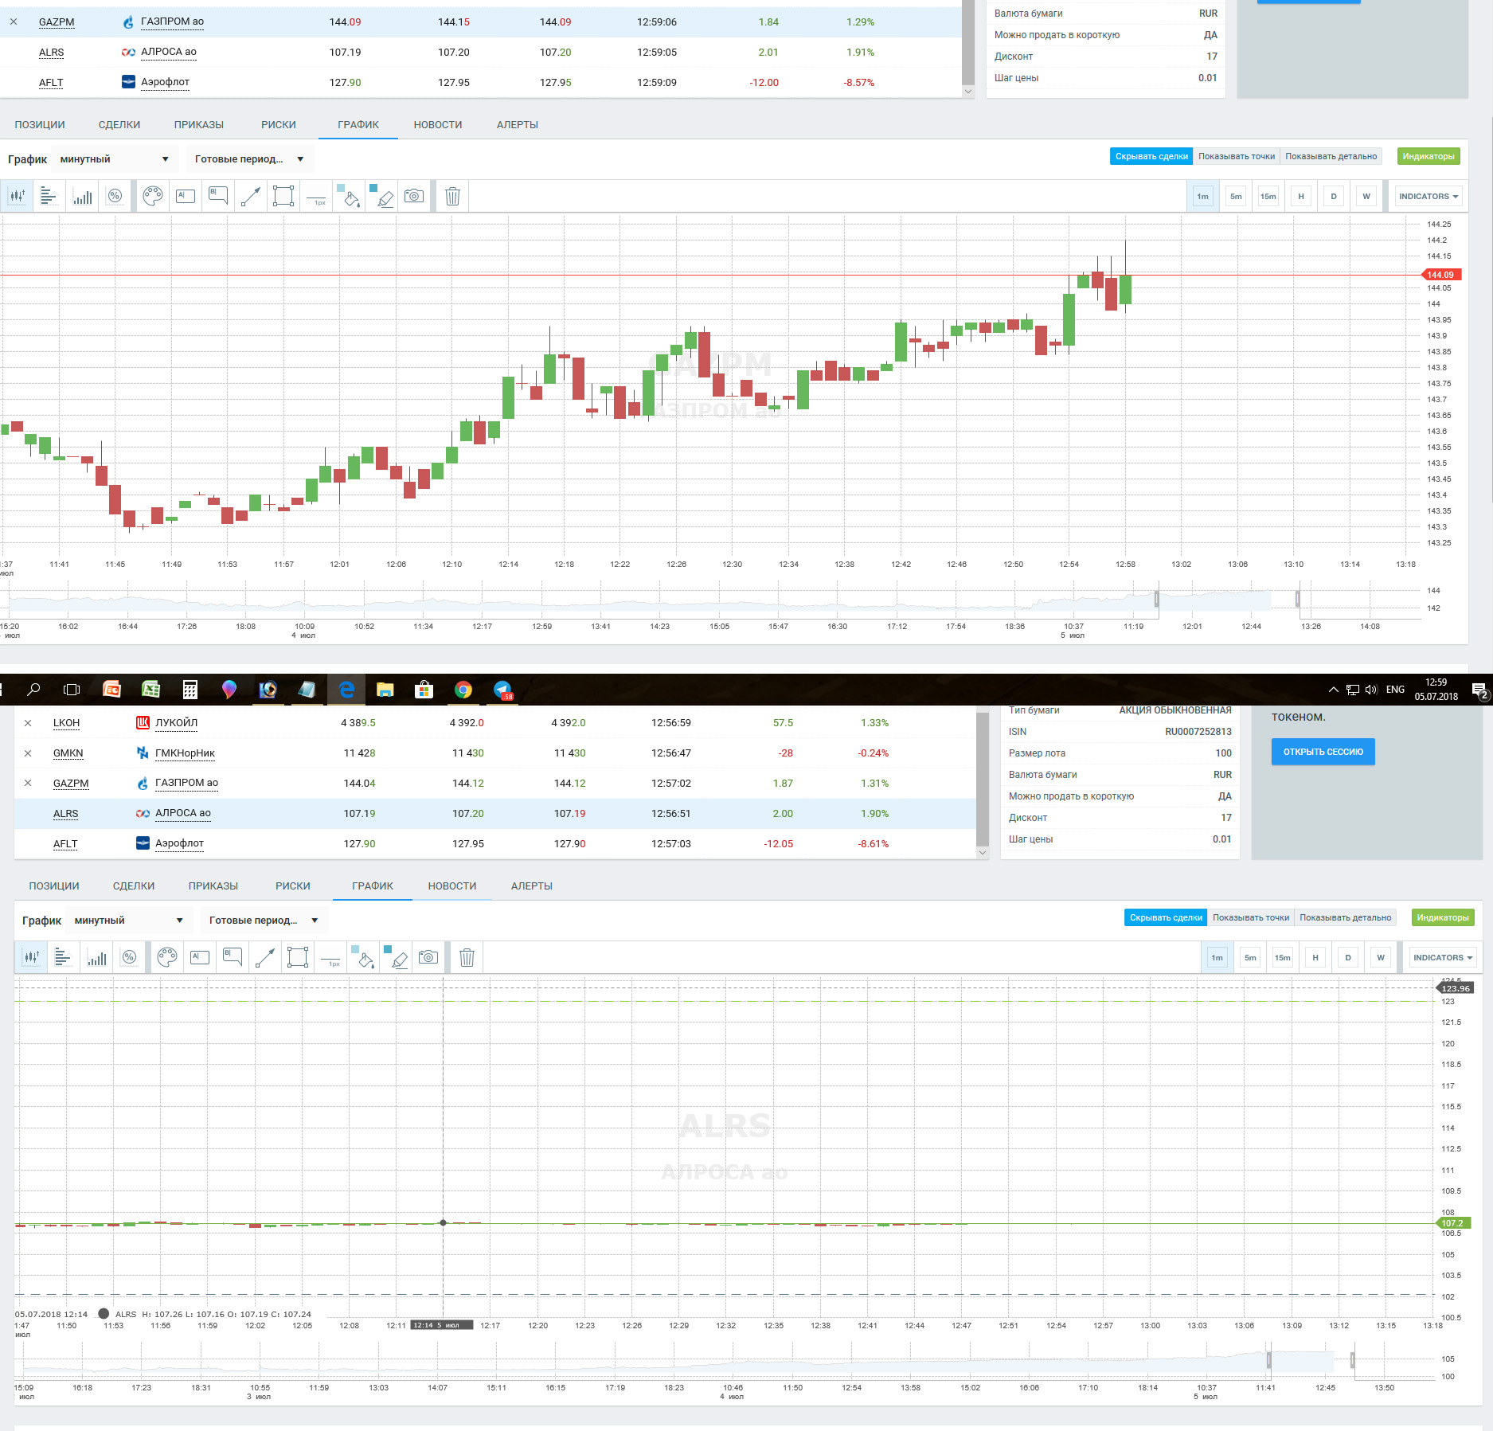1493x1431 pixels.
Task: Switch ALRS chart to 5m interval
Action: tap(1250, 958)
